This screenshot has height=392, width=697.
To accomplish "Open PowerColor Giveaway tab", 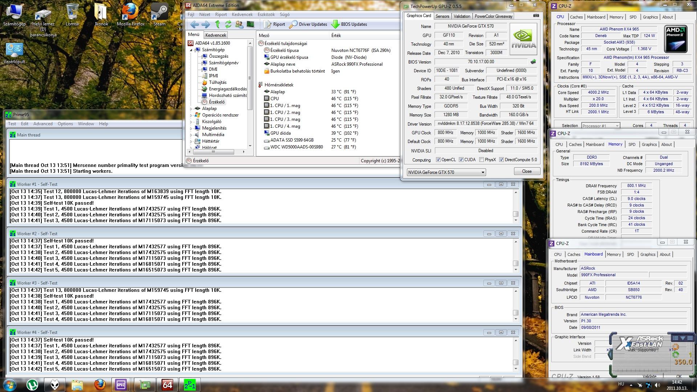I will click(x=493, y=16).
